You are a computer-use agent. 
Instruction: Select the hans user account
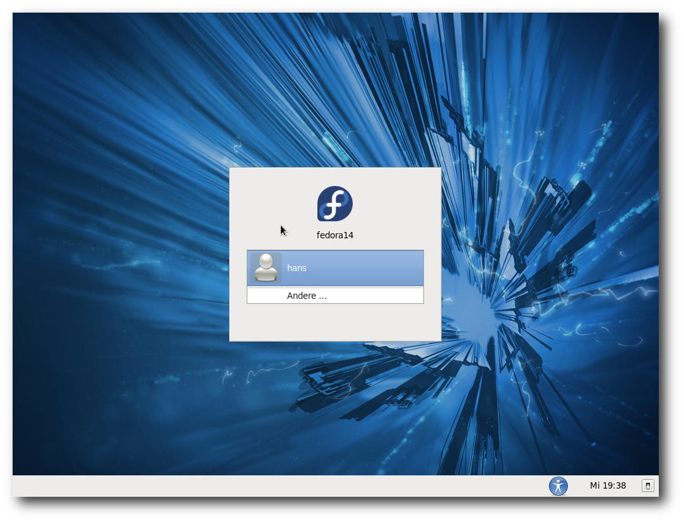(335, 268)
